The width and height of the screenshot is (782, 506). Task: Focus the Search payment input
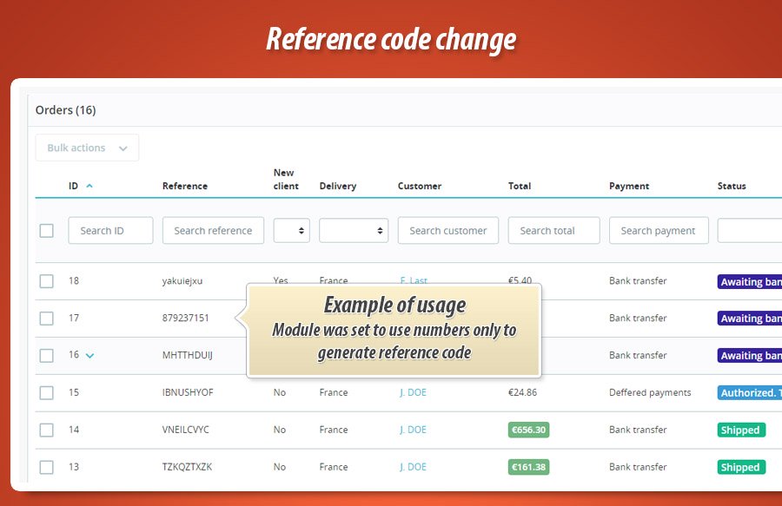click(x=659, y=230)
